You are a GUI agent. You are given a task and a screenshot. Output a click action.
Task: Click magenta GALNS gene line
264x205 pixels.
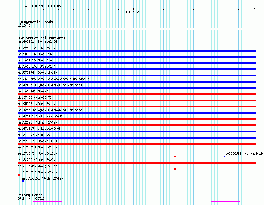[136, 201]
